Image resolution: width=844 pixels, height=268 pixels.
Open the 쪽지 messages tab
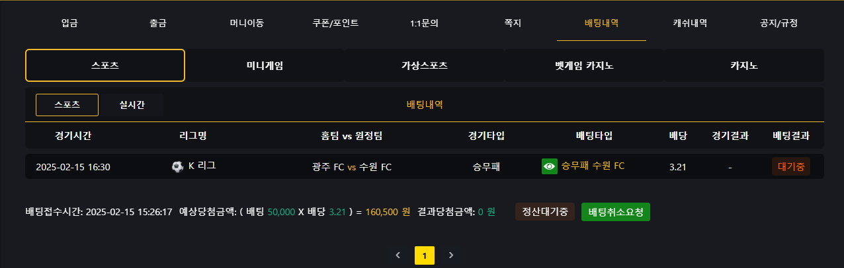(513, 23)
